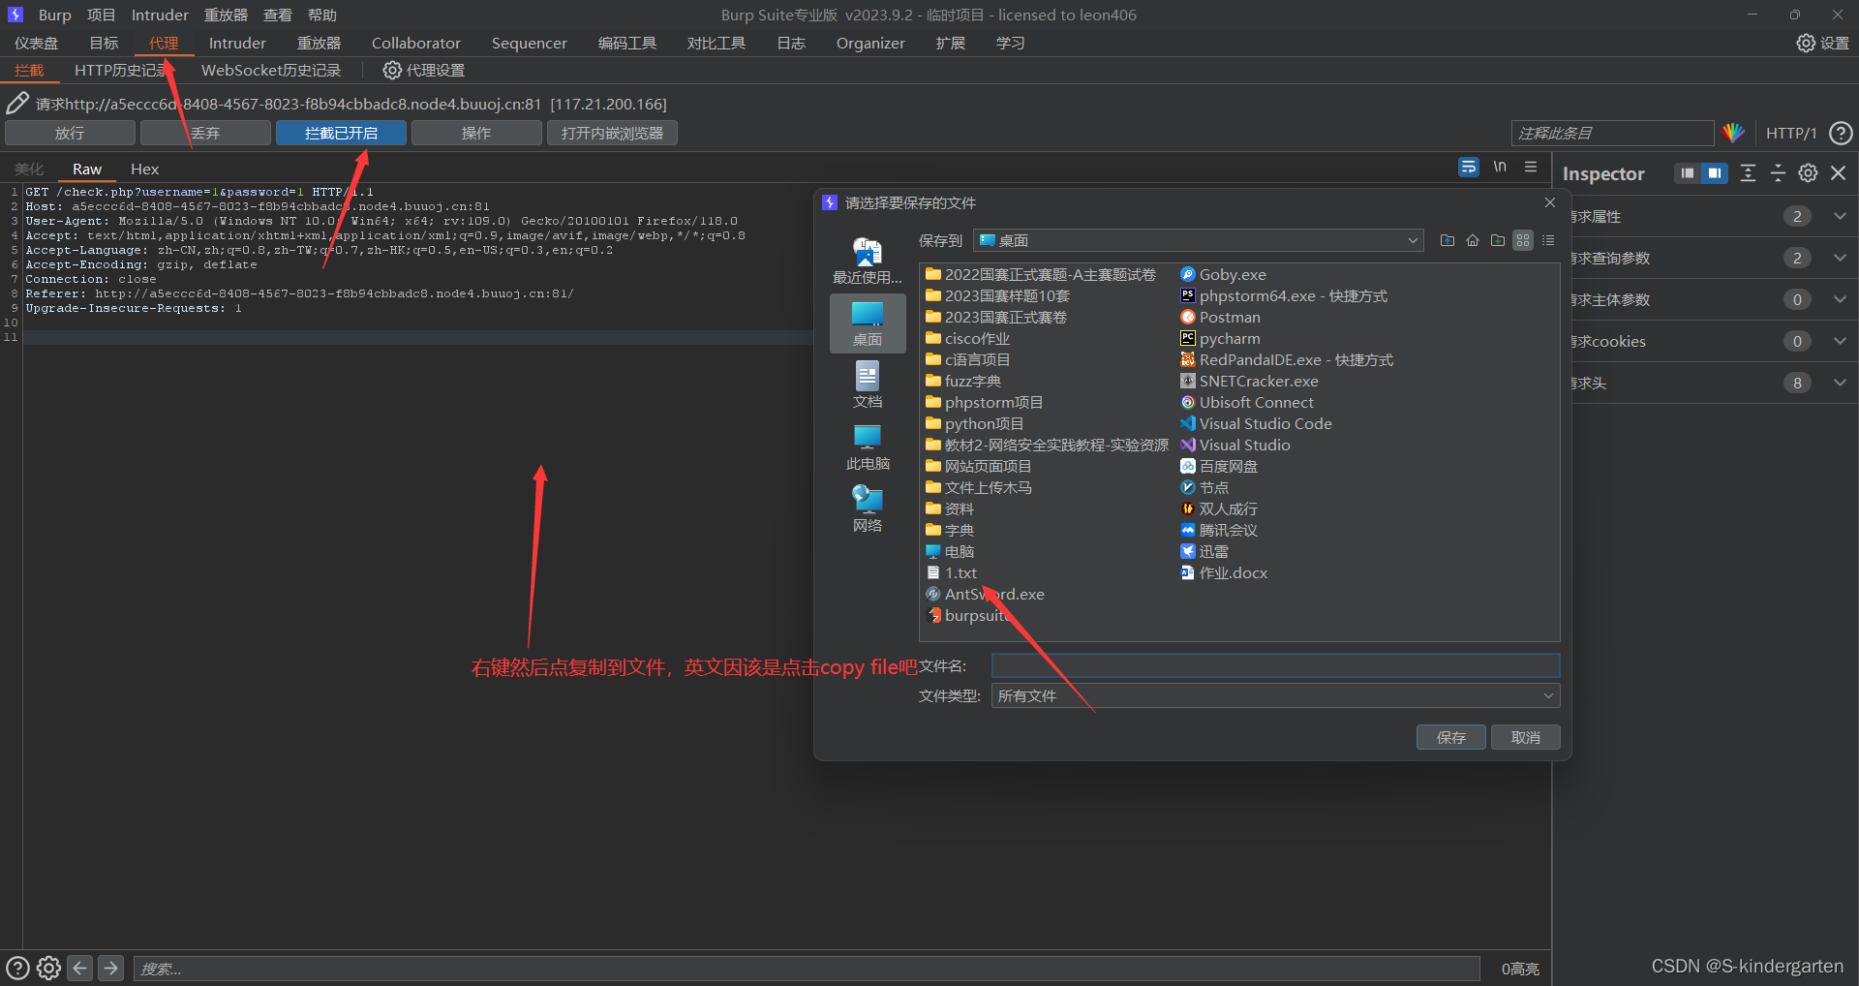The width and height of the screenshot is (1859, 986).
Task: Open the HTTP/1 protocol selector
Action: coord(1791,133)
